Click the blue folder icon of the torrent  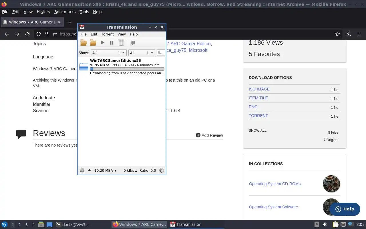click(84, 67)
